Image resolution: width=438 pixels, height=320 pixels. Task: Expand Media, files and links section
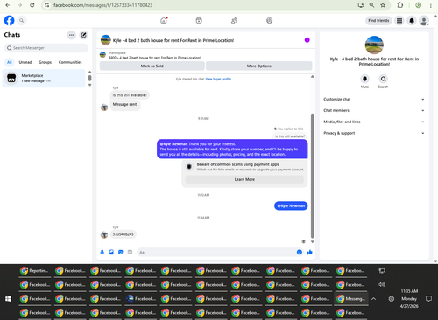[374, 122]
